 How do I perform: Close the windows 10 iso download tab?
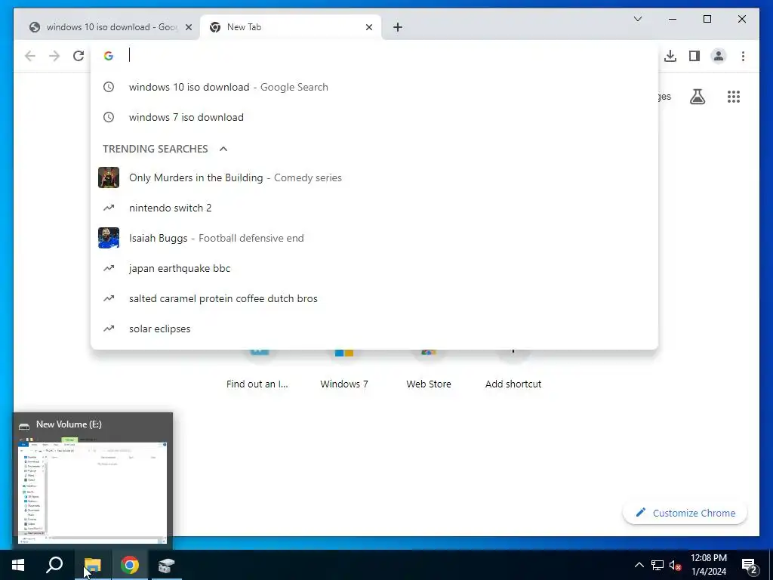pyautogui.click(x=188, y=27)
